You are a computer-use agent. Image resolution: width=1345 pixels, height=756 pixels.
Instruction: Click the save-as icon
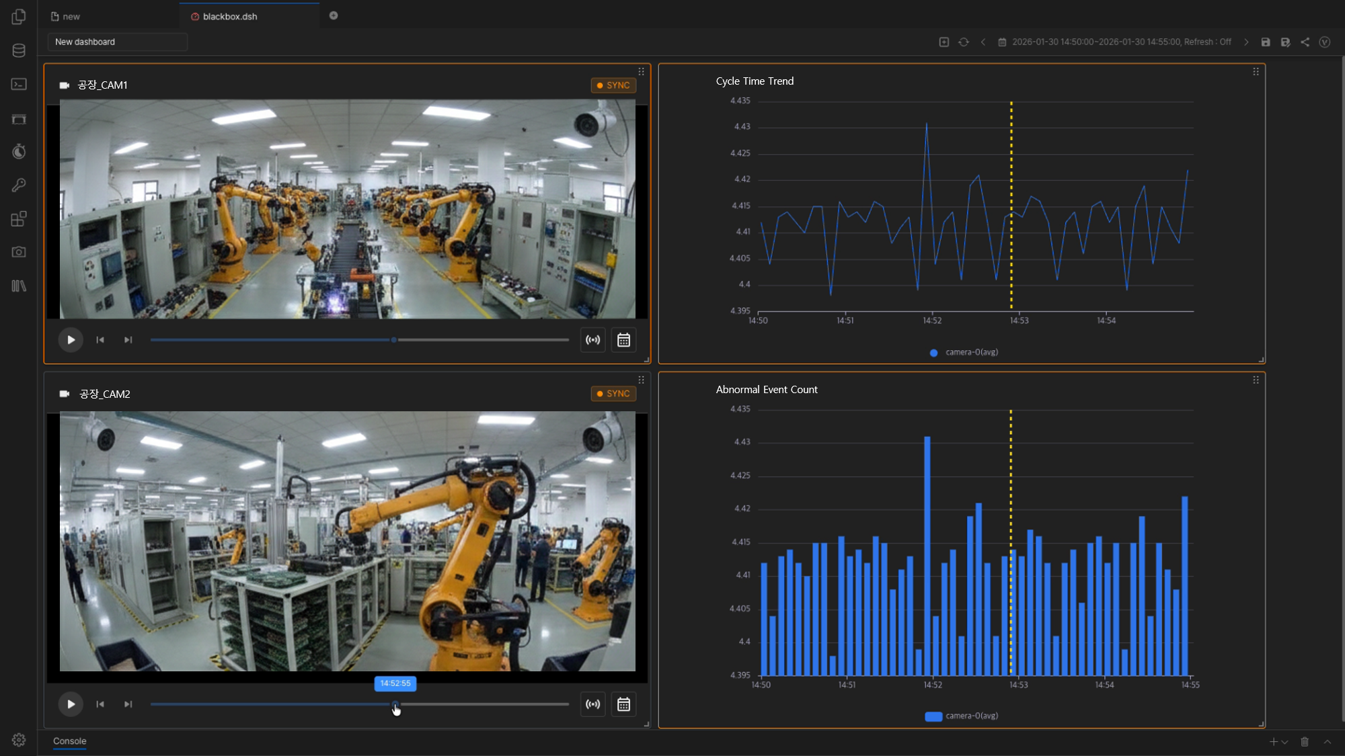coord(1285,42)
